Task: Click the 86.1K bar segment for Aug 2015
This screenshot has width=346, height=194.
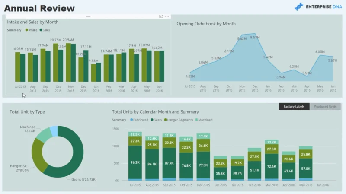Action: tap(152, 164)
